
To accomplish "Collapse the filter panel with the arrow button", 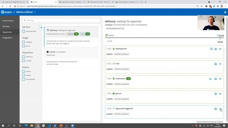I will (41, 27).
